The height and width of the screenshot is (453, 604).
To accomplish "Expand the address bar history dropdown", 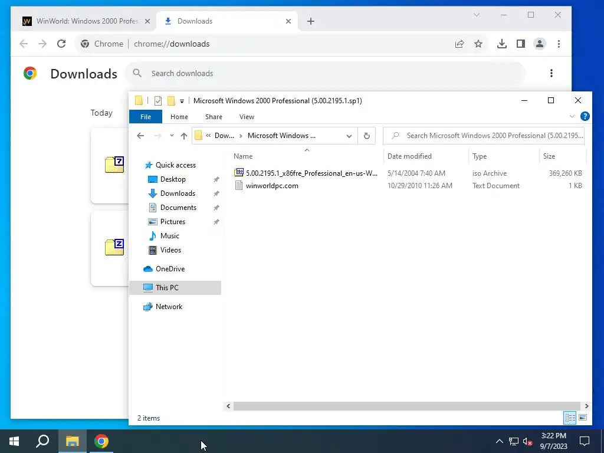I will [349, 136].
